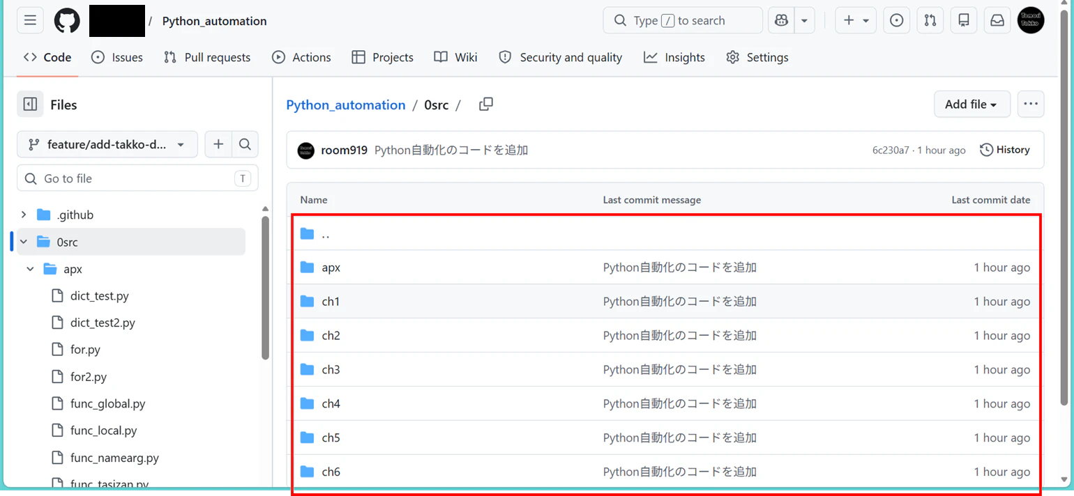Switch to the Pull requests tab
The width and height of the screenshot is (1074, 496).
click(207, 57)
